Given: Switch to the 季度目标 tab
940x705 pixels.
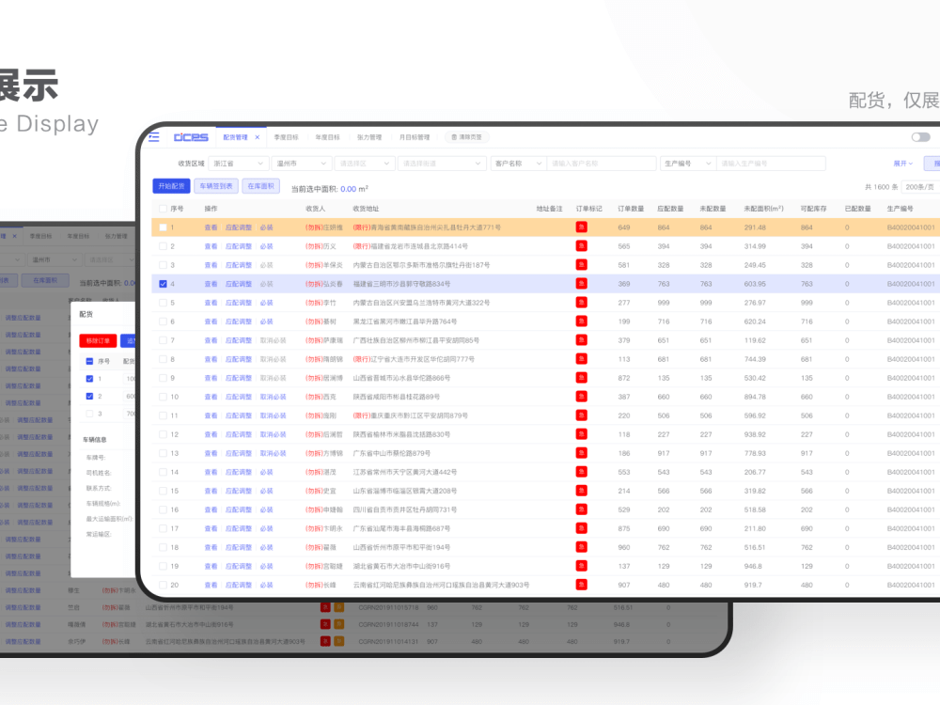Looking at the screenshot, I should click(286, 137).
